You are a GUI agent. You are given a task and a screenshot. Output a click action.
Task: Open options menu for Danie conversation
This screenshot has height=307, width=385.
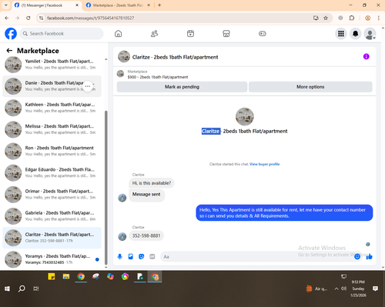[88, 86]
